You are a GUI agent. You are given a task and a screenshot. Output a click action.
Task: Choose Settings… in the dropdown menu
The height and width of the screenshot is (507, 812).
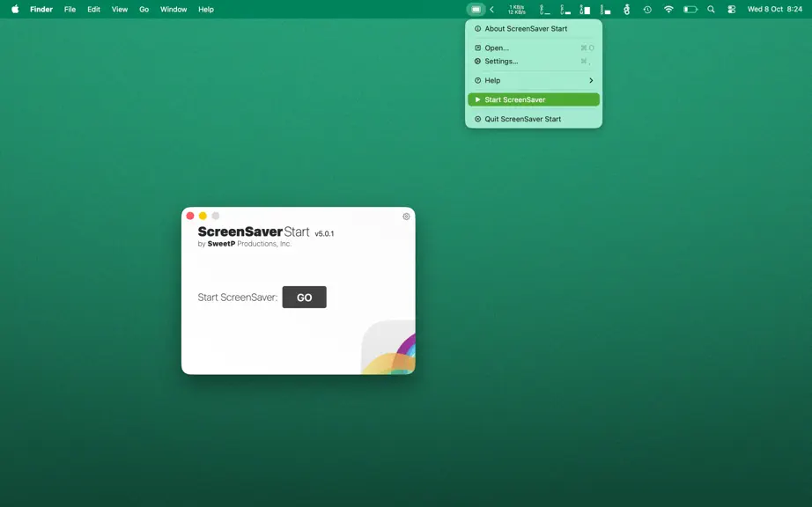pyautogui.click(x=534, y=61)
